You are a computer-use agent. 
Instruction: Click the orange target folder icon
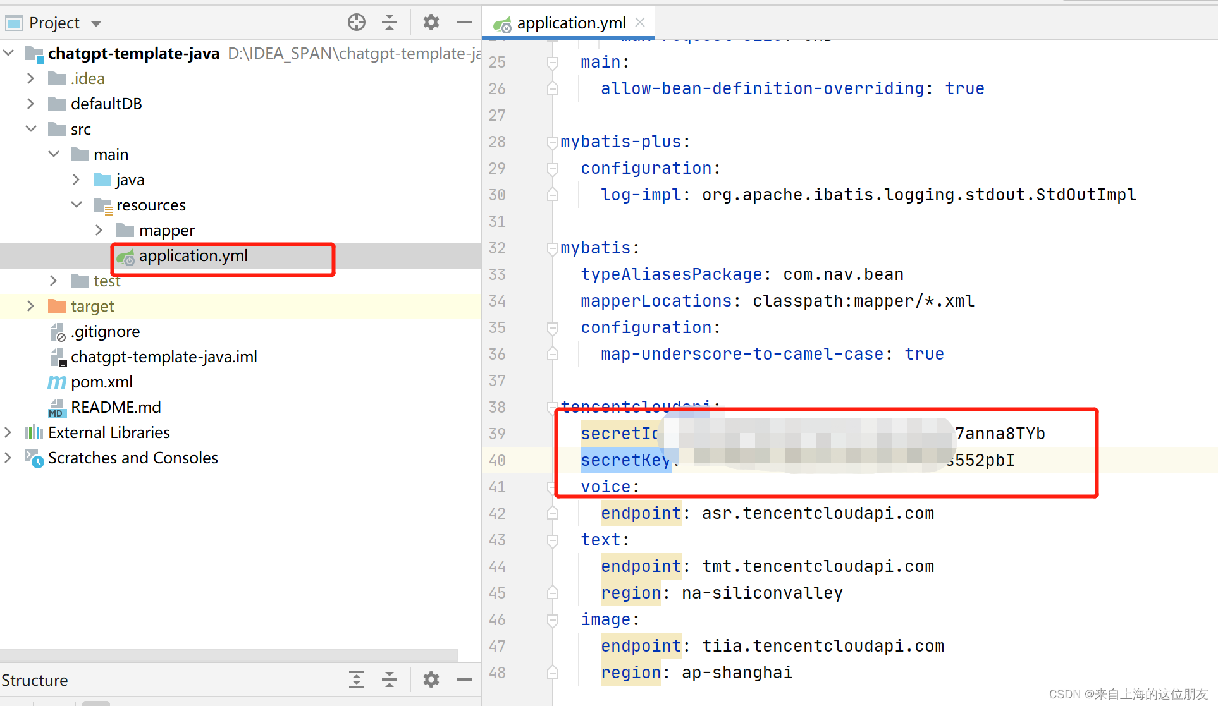coord(57,306)
